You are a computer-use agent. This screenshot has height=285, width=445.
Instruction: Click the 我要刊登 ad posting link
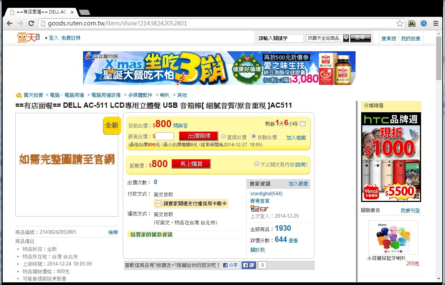pyautogui.click(x=410, y=211)
